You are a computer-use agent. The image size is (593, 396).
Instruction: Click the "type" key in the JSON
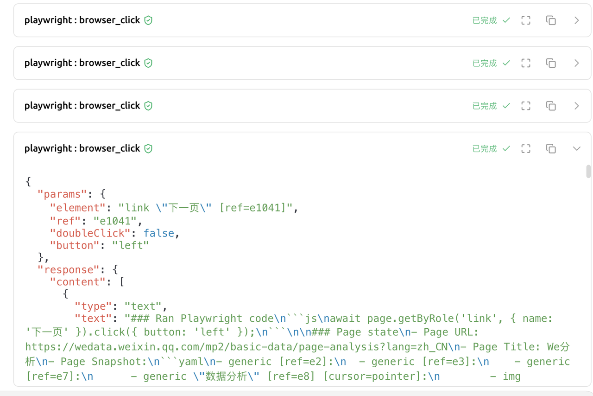[94, 306]
